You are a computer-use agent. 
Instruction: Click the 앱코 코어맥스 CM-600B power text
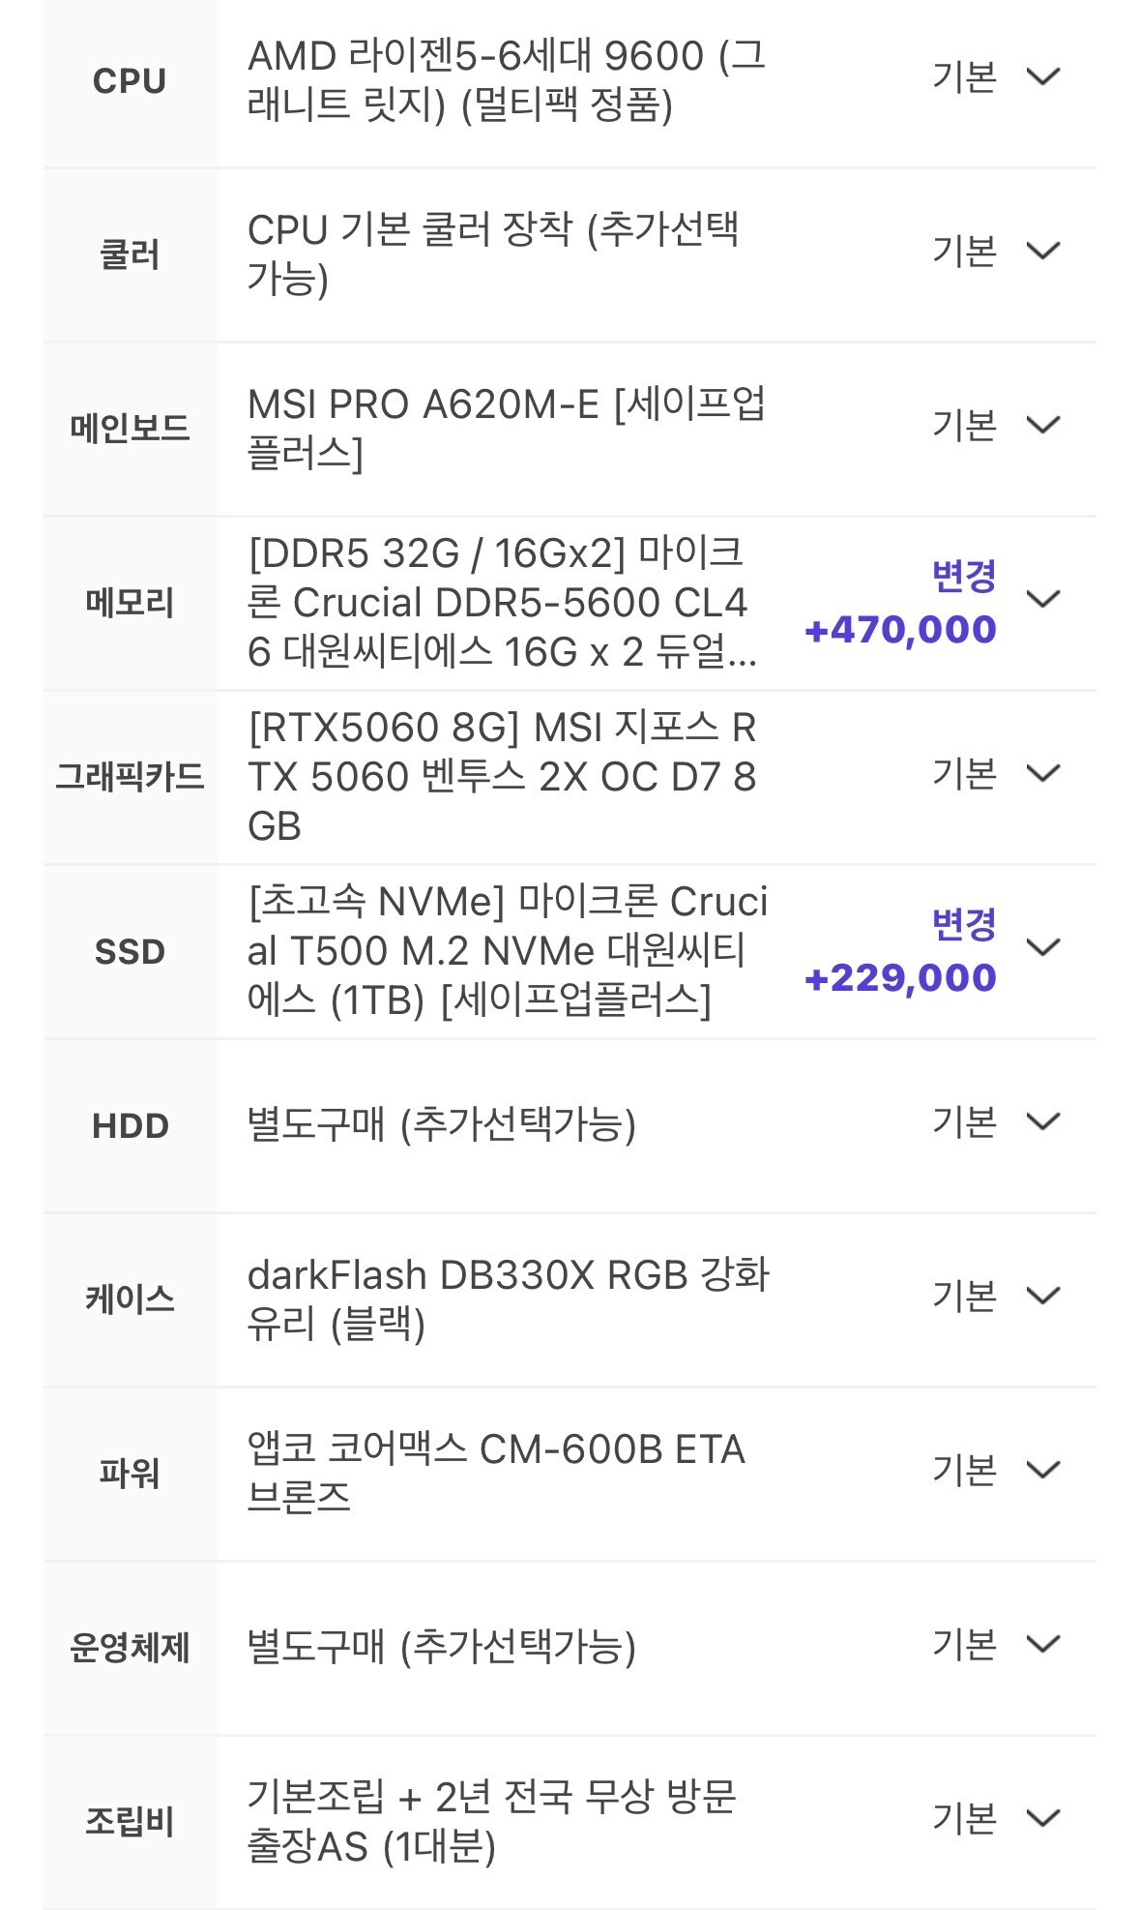pos(496,1474)
